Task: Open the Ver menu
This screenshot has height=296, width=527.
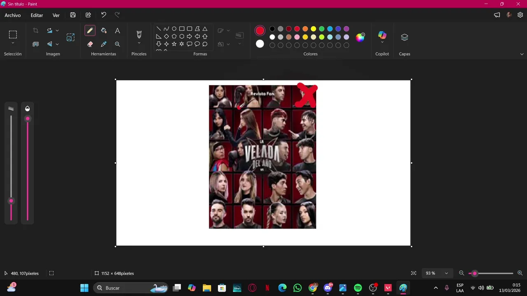Action: [56, 15]
